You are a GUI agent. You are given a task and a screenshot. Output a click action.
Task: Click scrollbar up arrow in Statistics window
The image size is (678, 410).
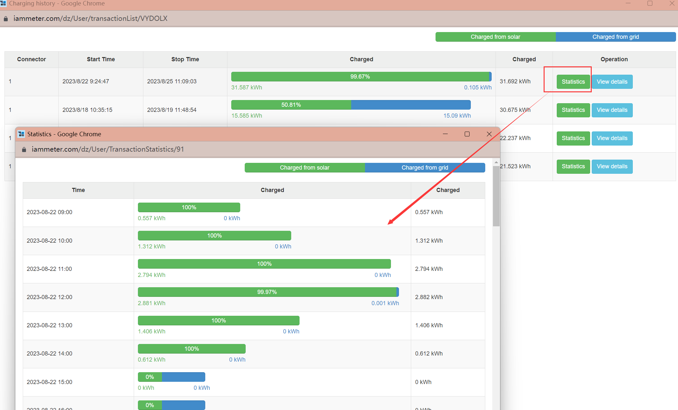click(496, 163)
